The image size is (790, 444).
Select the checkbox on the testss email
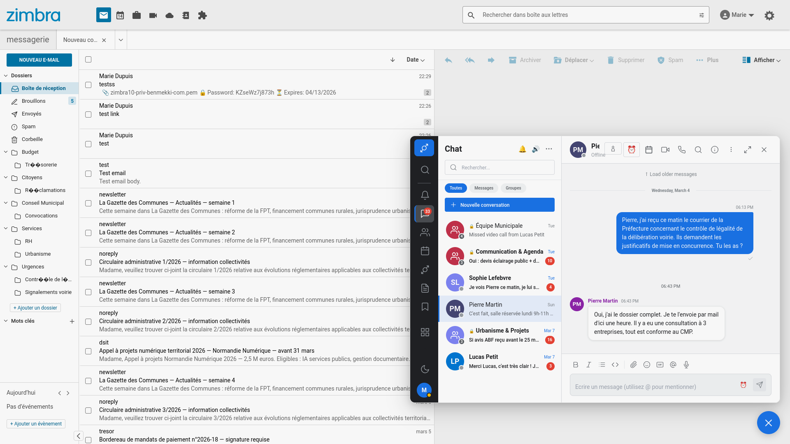[88, 85]
